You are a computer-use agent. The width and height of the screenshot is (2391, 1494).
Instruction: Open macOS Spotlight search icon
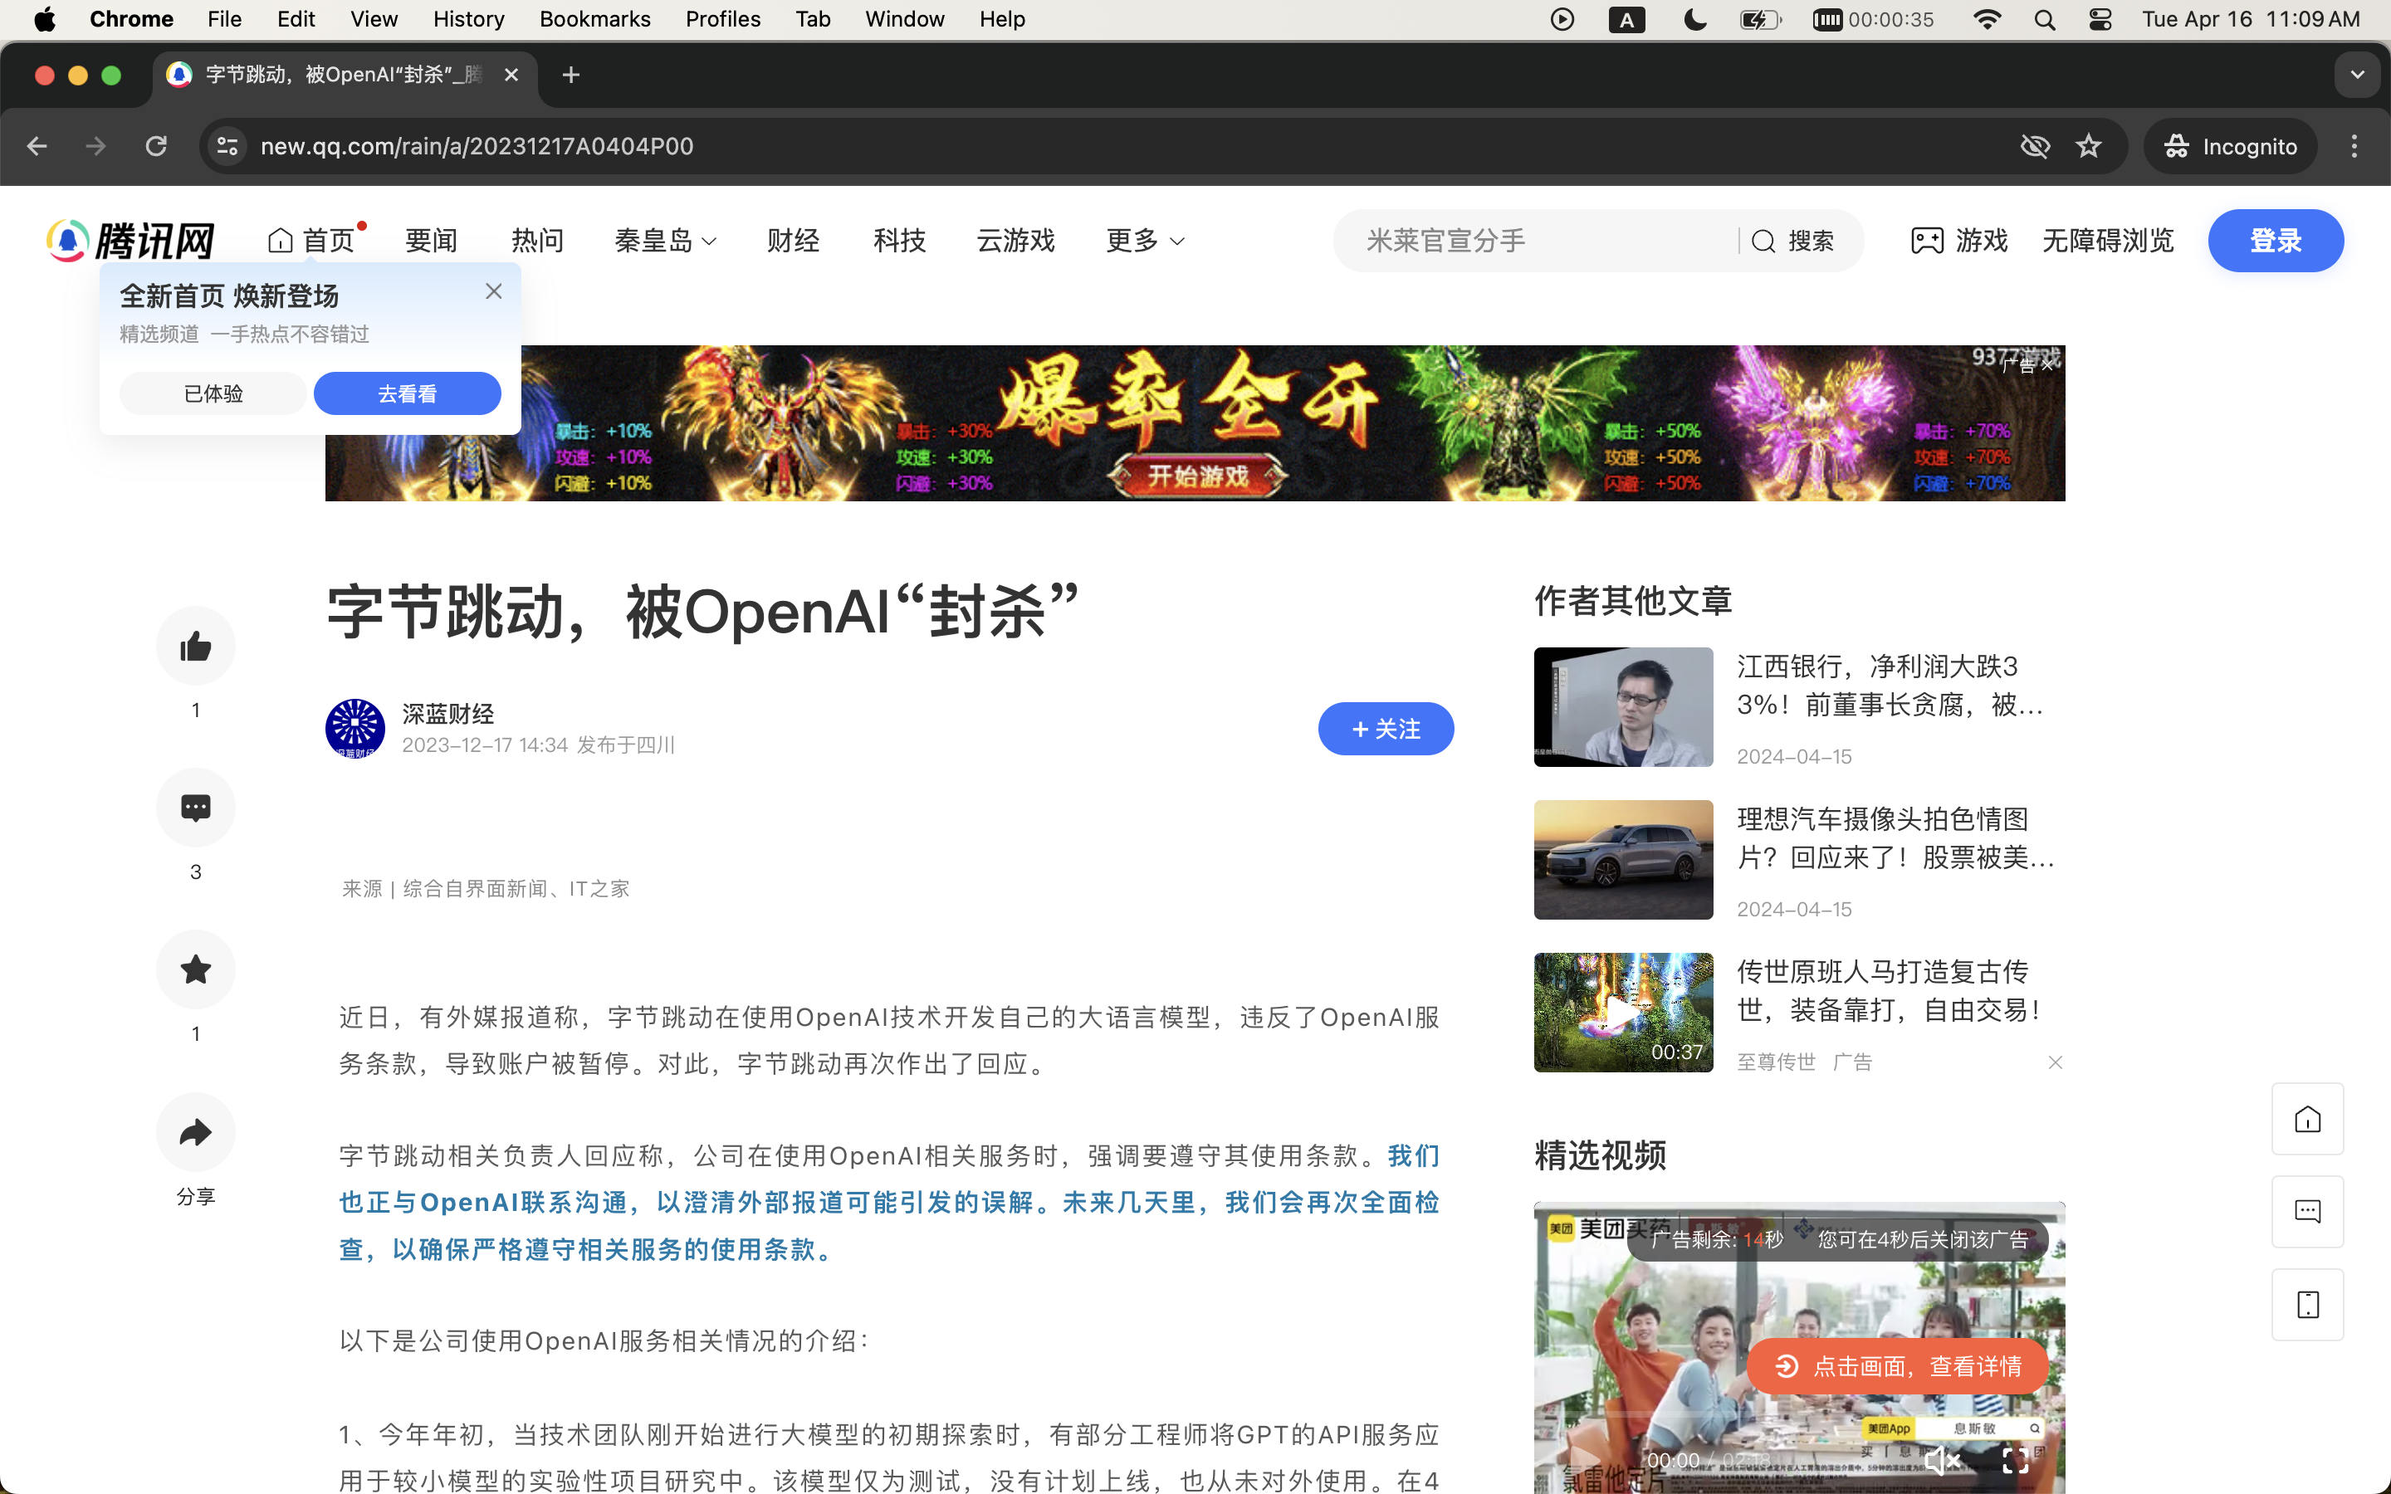(2044, 20)
